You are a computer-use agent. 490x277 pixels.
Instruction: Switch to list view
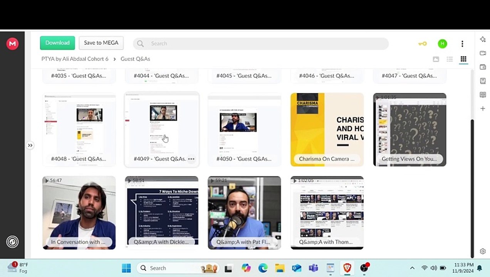pos(450,59)
